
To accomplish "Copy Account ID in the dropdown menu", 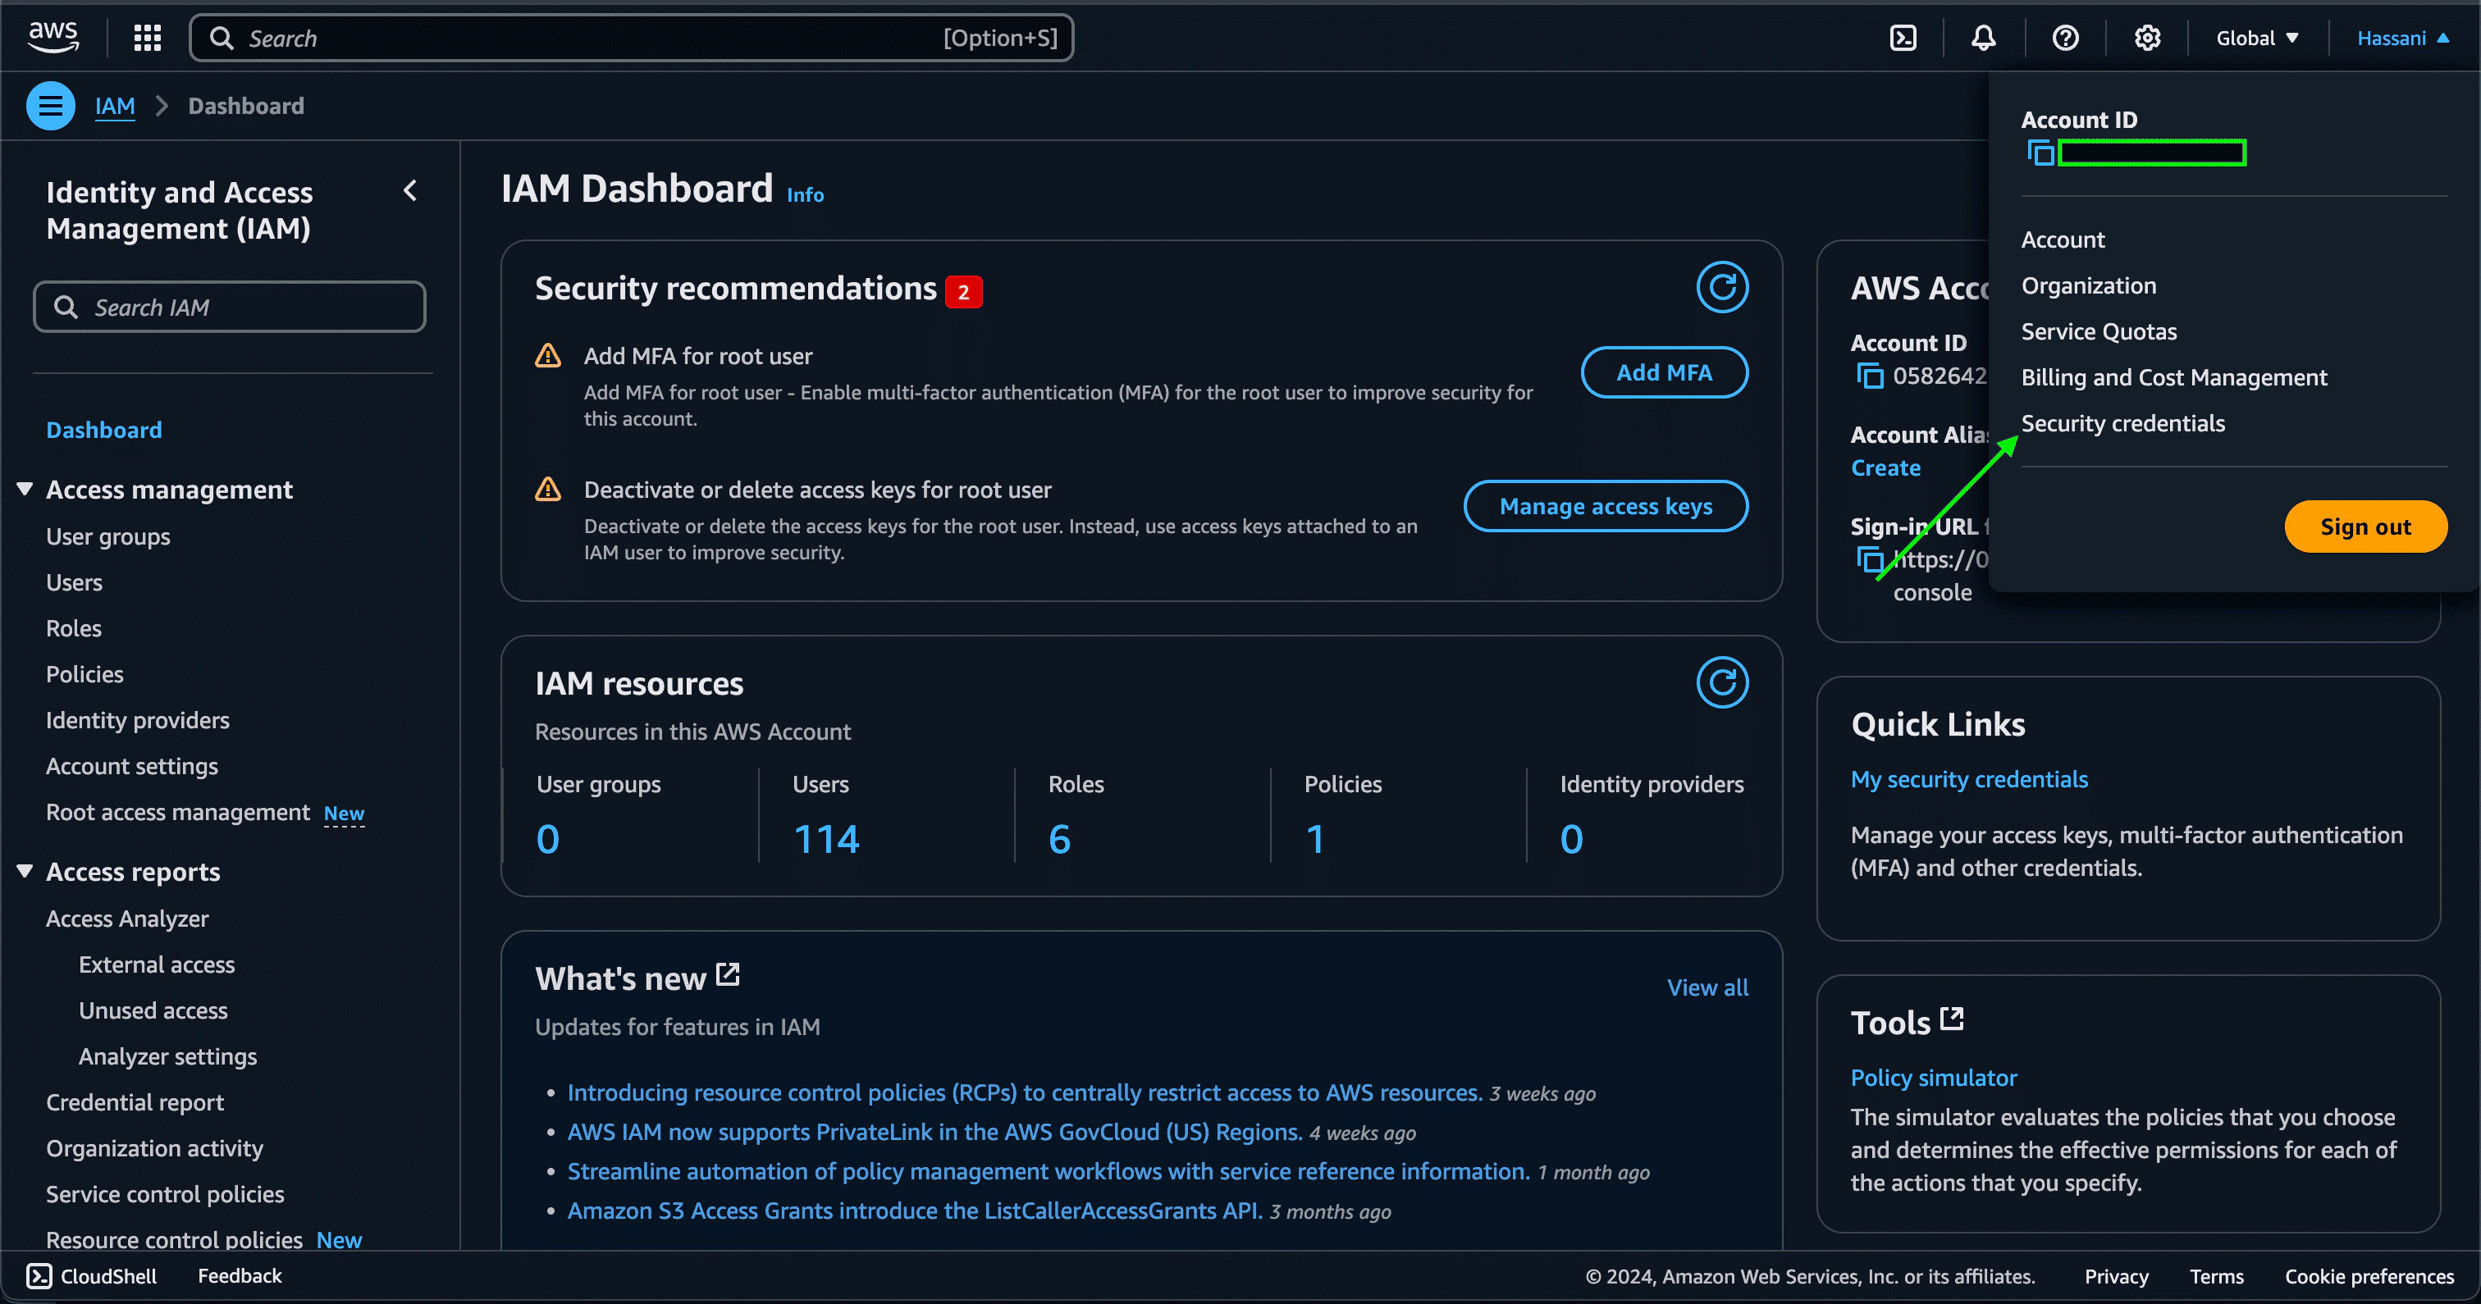I will pyautogui.click(x=2041, y=153).
